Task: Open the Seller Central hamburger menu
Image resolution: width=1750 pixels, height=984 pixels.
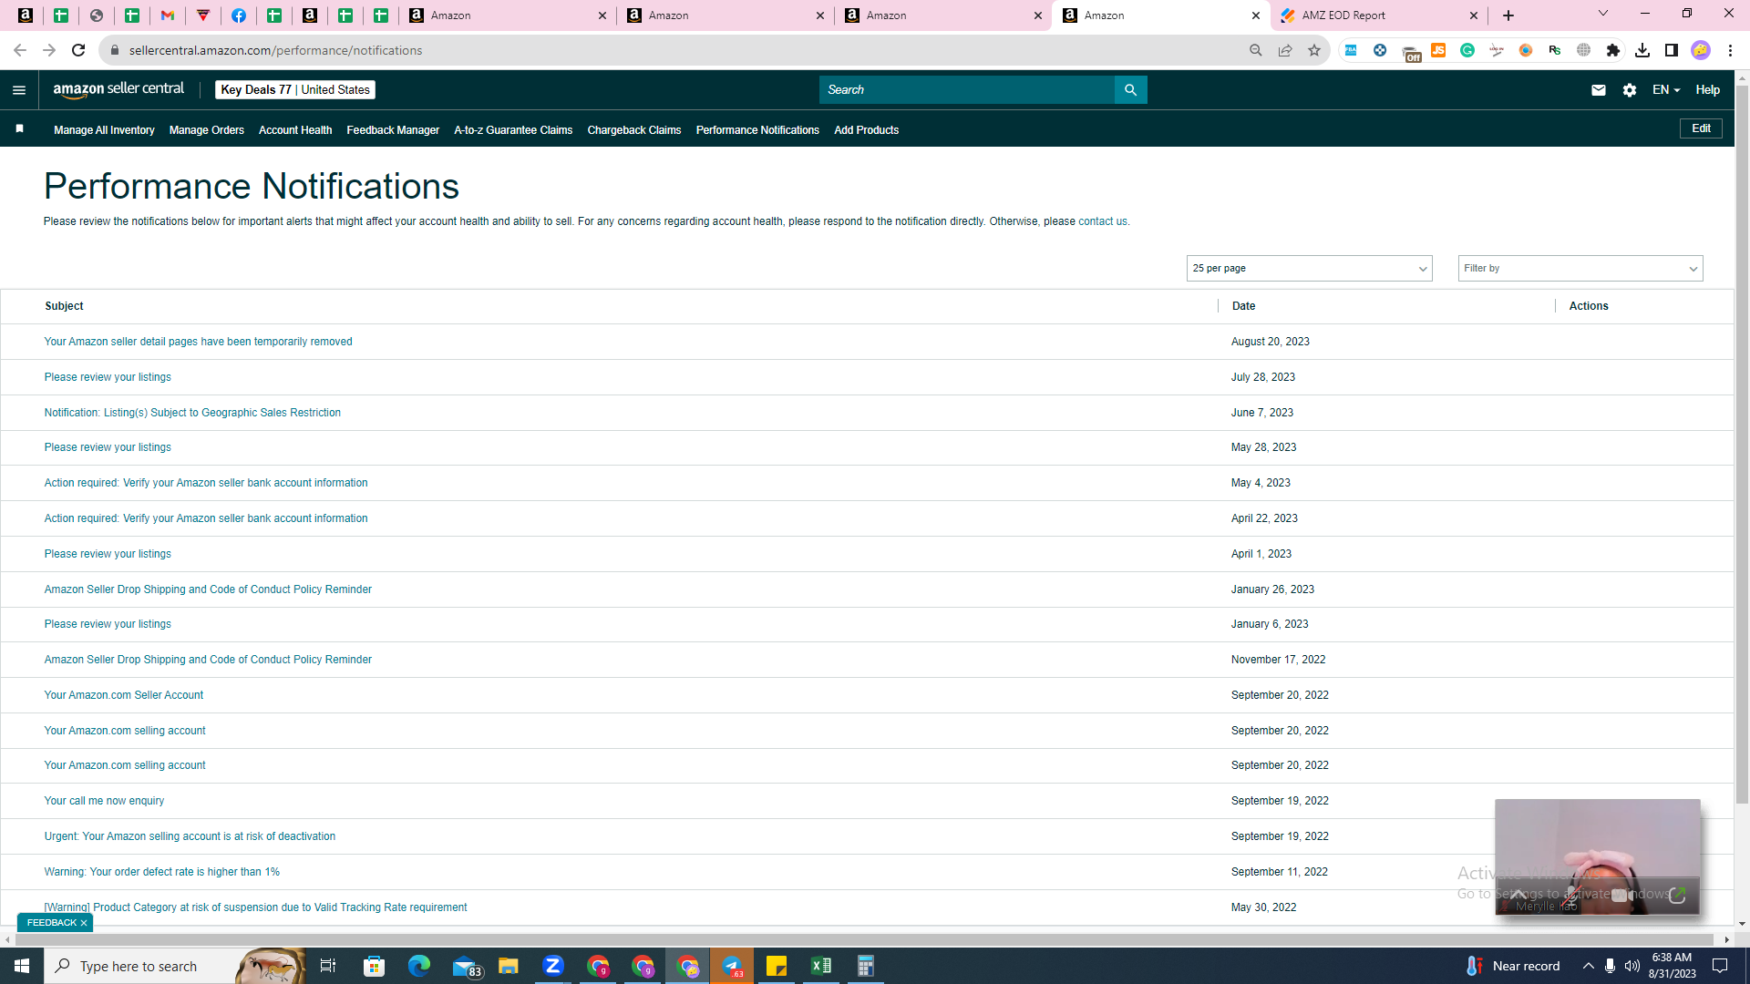Action: pos(19,90)
